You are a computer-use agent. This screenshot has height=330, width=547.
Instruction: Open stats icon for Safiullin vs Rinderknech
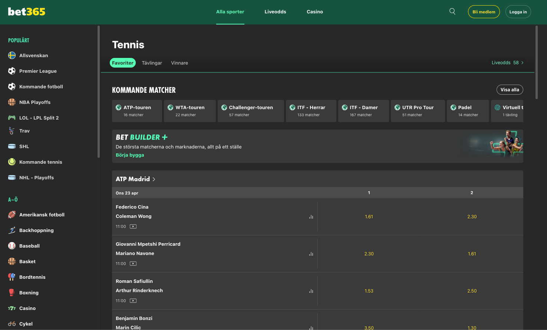311,291
